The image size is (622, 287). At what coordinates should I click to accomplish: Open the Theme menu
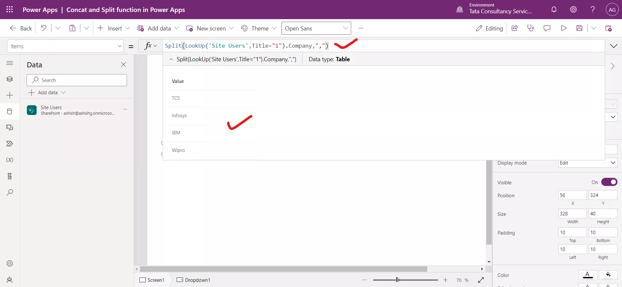point(259,28)
